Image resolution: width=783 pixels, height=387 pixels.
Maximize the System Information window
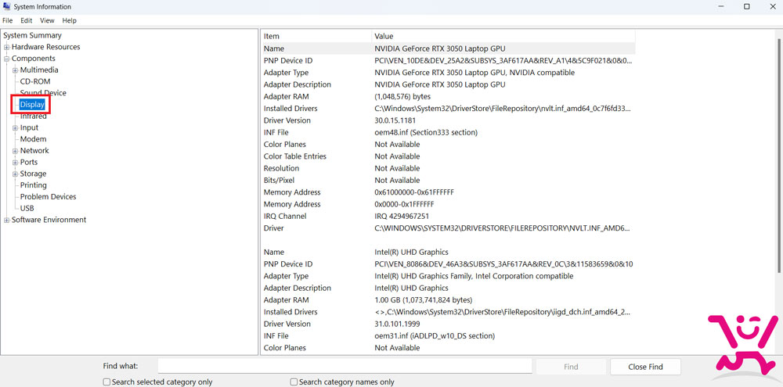746,6
